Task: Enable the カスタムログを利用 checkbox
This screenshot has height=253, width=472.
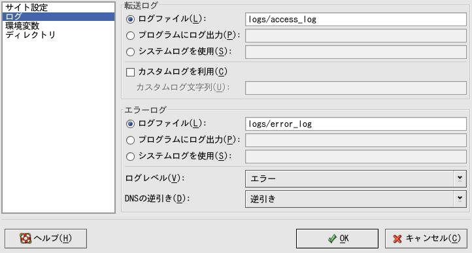Action: (x=130, y=73)
